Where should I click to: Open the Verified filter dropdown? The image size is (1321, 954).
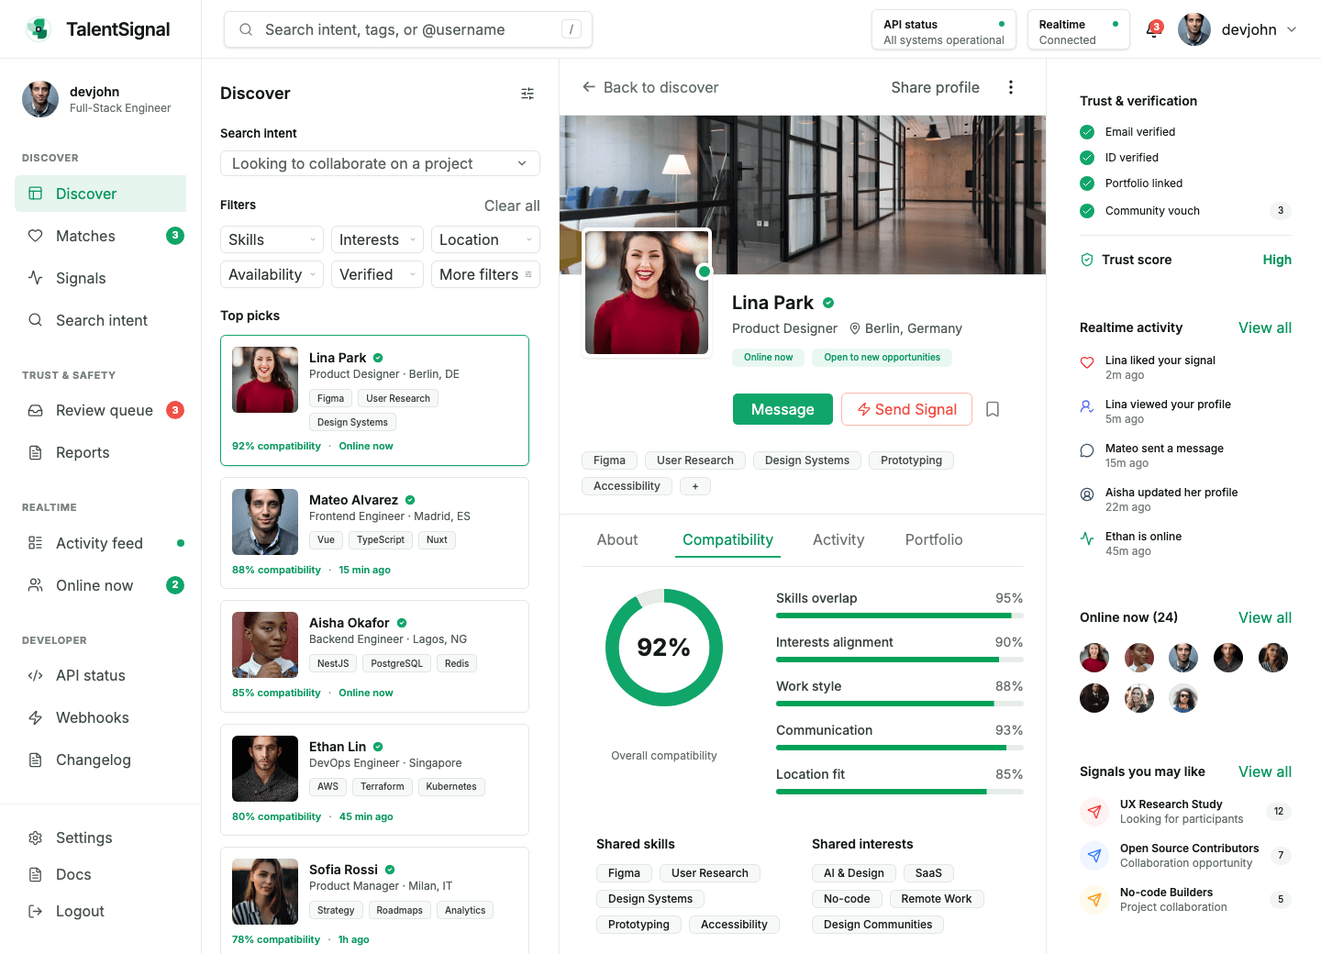377,274
